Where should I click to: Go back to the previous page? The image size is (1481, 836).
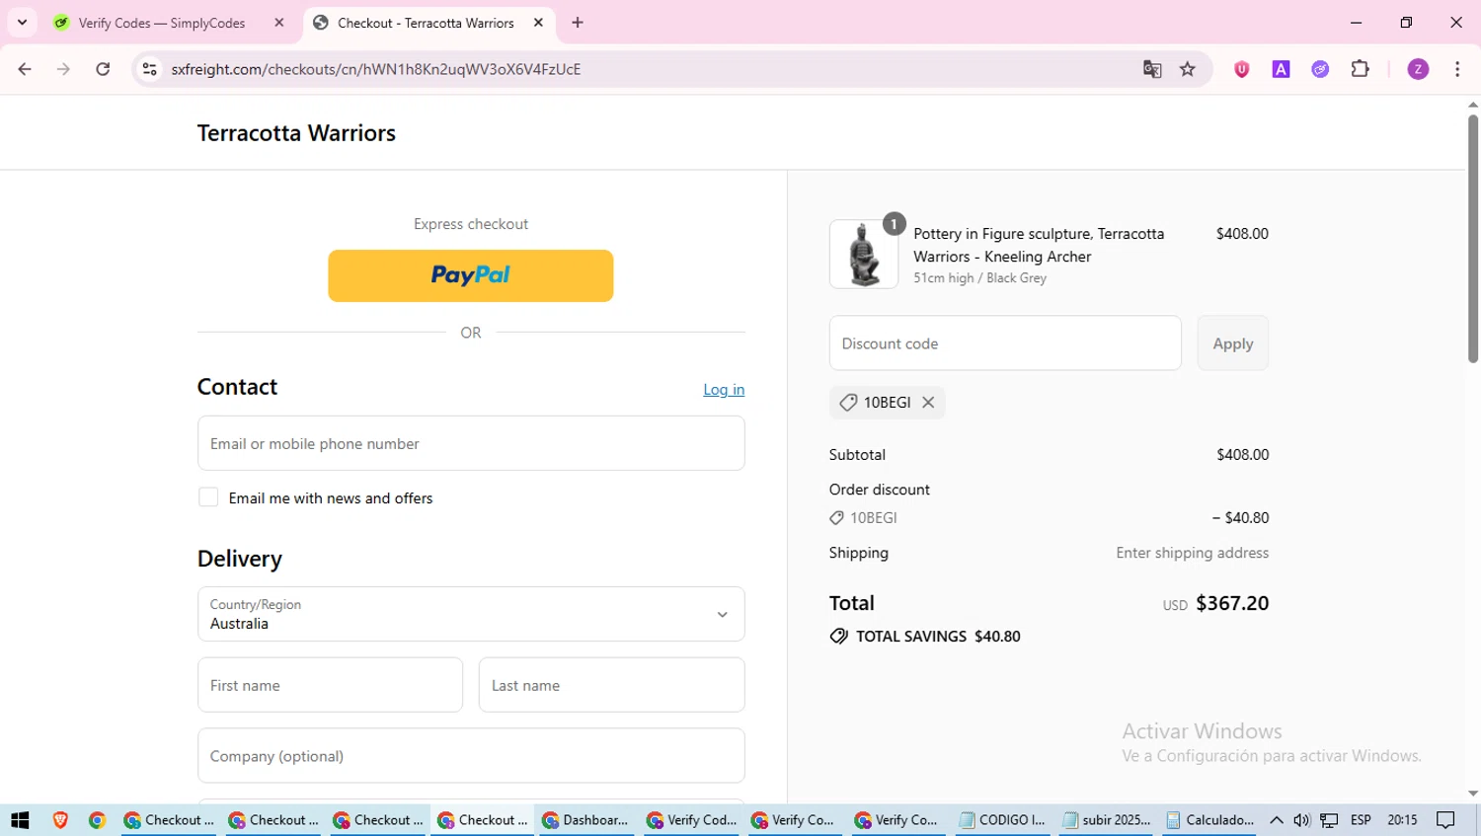25,69
